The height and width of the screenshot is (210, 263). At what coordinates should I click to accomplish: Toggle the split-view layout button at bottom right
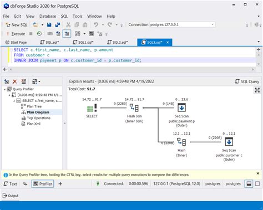click(249, 184)
